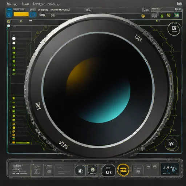Toggle the first white checkbox in left list
Viewport: 186px width, 186px height.
coord(14,39)
